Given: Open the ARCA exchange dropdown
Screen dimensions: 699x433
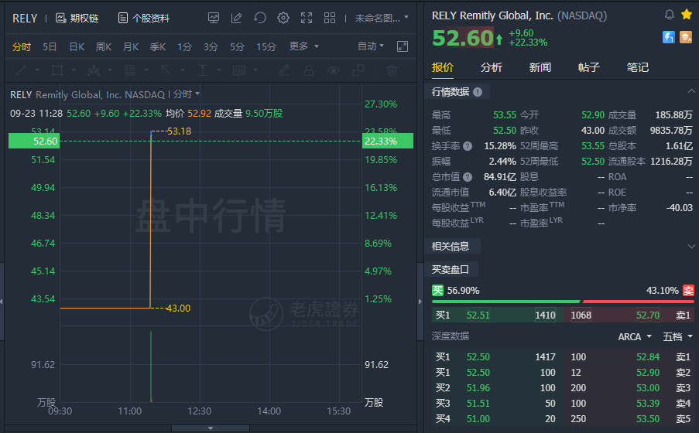Looking at the screenshot, I should pyautogui.click(x=635, y=337).
